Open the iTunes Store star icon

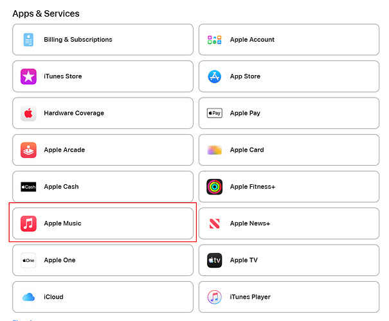click(x=28, y=76)
